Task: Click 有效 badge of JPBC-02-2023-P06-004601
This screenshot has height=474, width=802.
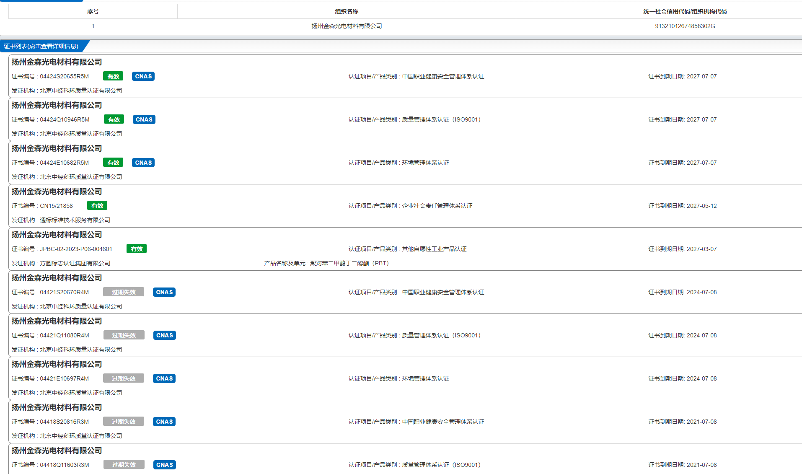Action: (137, 249)
